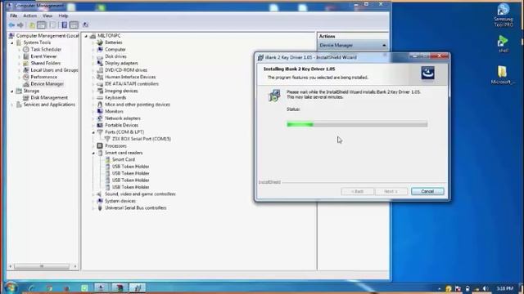Open the View menu
This screenshot has height=294, width=524.
tap(47, 16)
